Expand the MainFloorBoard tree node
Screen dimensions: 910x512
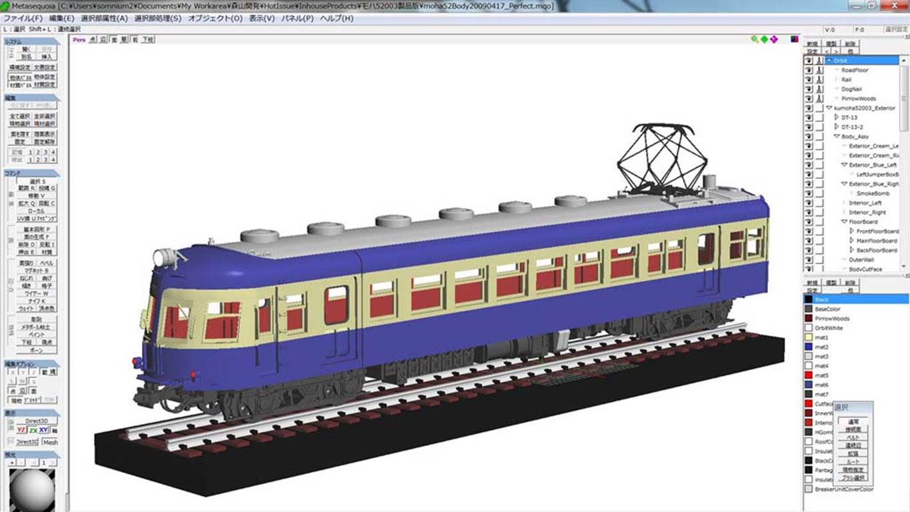click(851, 241)
